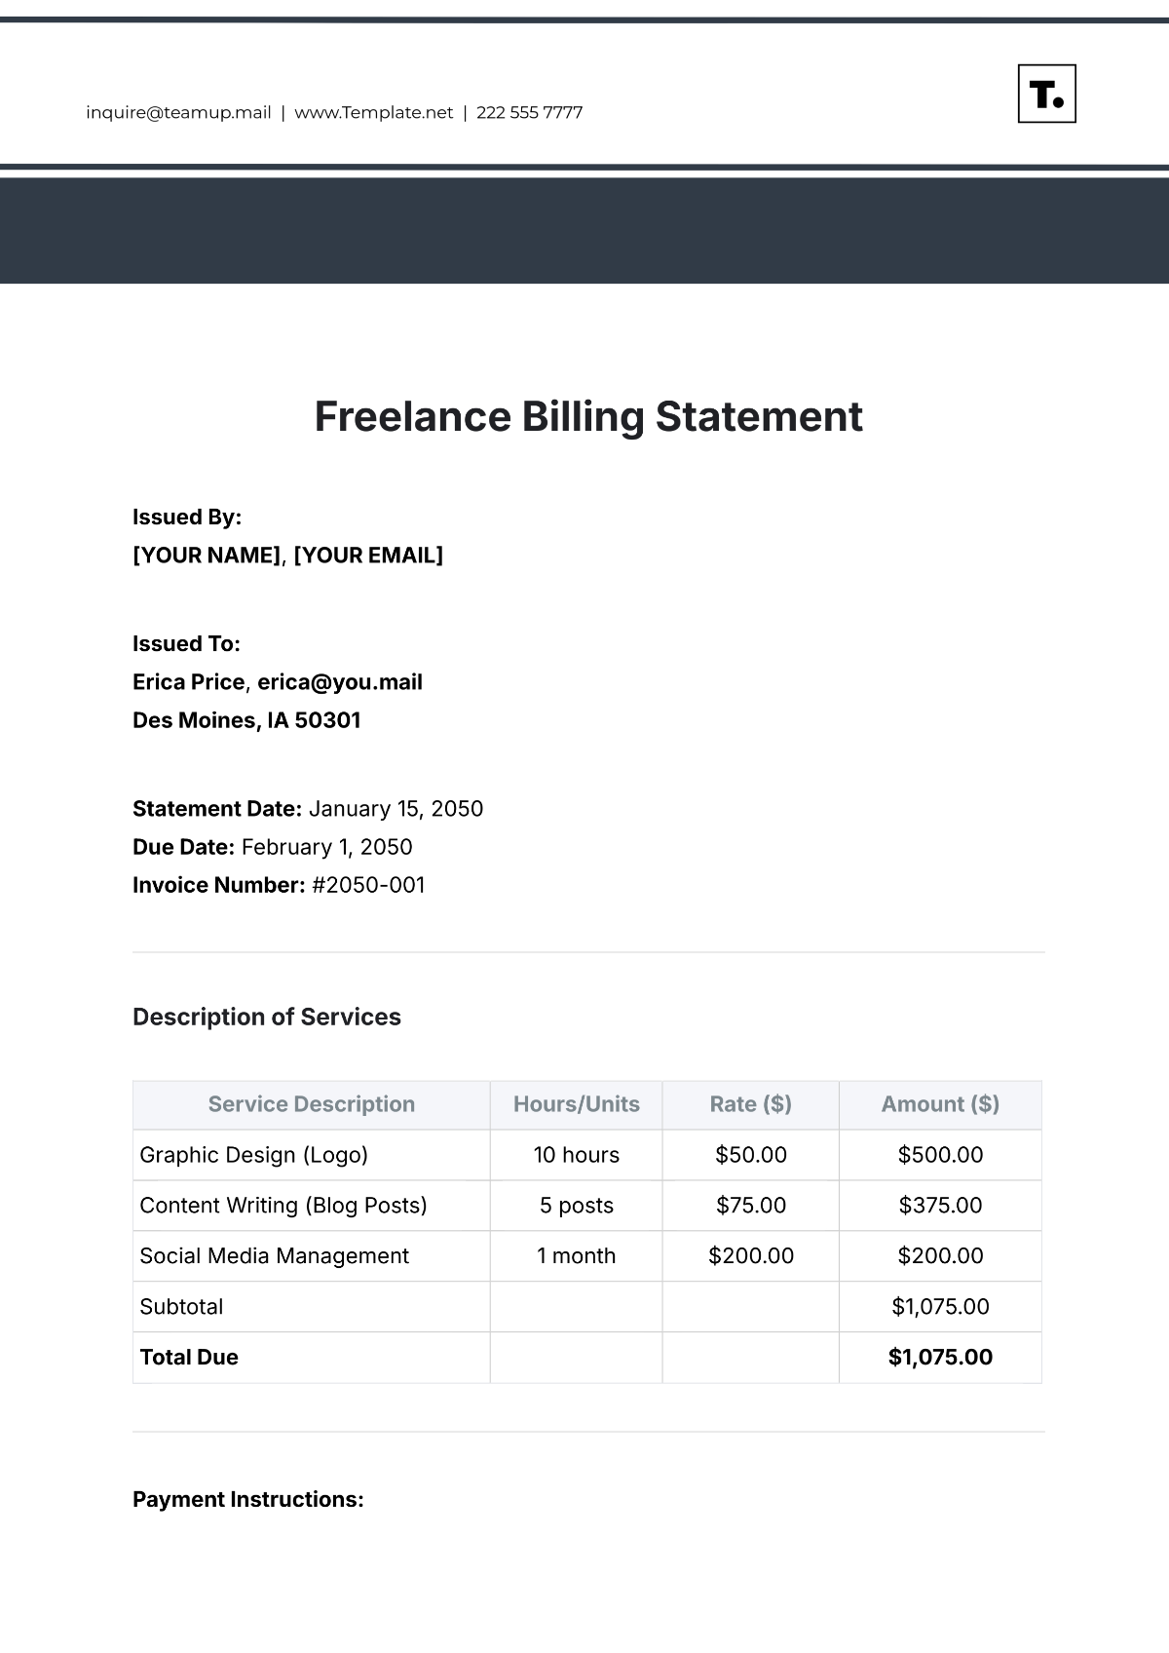
Task: Click the Template.net T logo icon
Action: 1046,94
